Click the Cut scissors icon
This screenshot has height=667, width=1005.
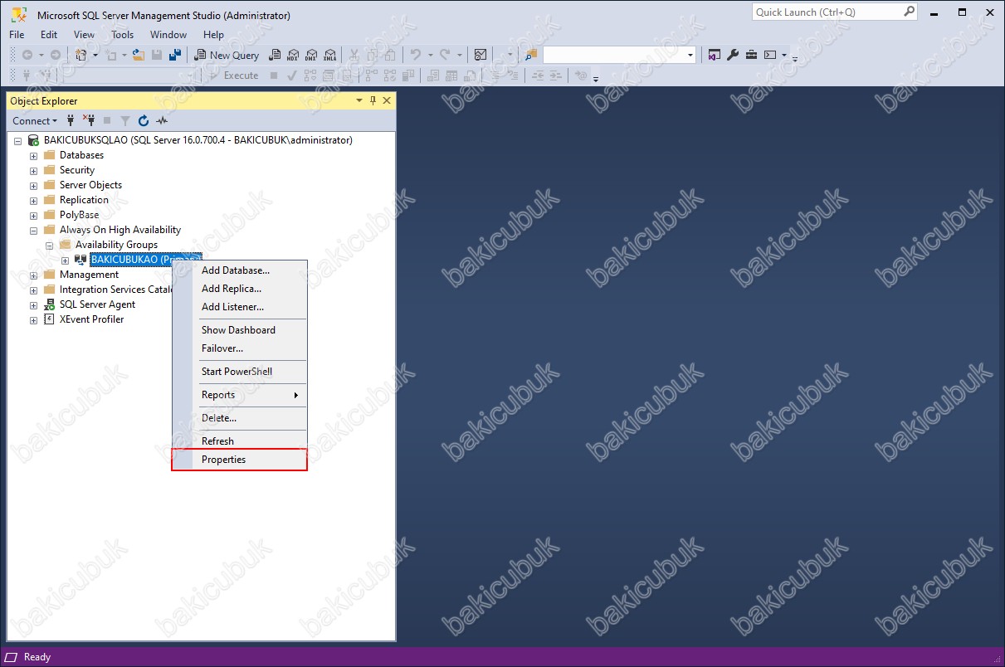(354, 55)
